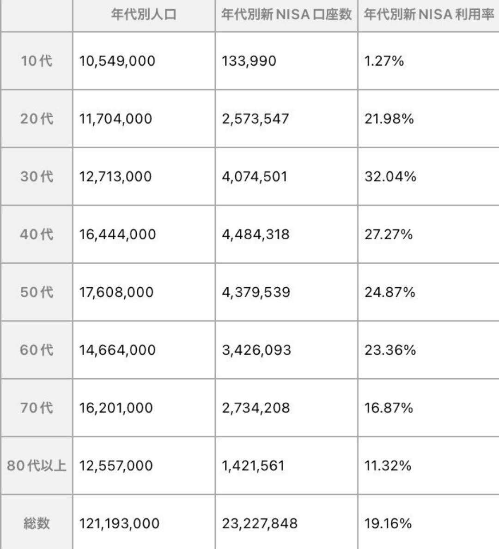Select the 50代 row label
This screenshot has height=549, width=499.
pos(37,292)
